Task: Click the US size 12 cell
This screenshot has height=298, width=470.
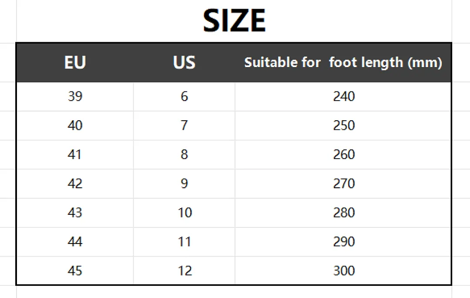Action: coord(185,271)
